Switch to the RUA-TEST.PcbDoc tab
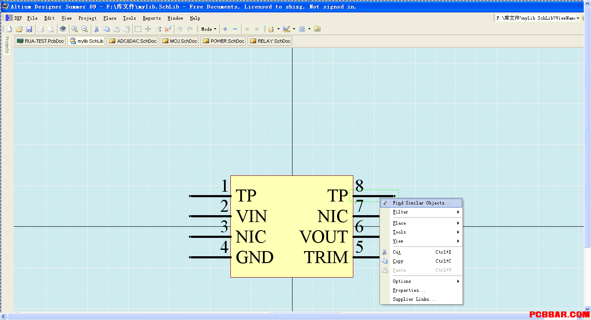The width and height of the screenshot is (591, 320). point(40,41)
